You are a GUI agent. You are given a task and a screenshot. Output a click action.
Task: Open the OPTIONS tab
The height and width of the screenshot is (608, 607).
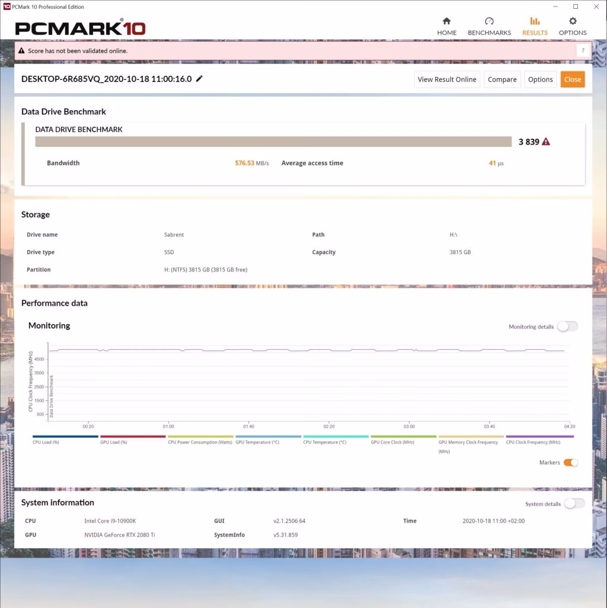(573, 26)
